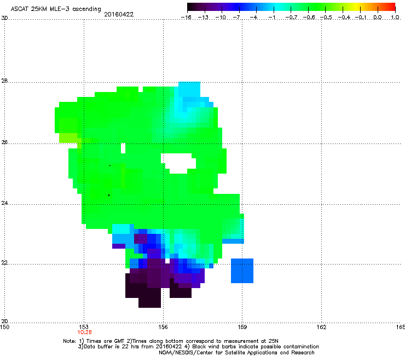This screenshot has width=405, height=356.
Task: Click the red time stamp 10:26
Action: (x=84, y=332)
